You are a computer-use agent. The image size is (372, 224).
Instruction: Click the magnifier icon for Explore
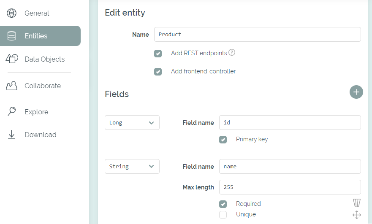tap(12, 111)
